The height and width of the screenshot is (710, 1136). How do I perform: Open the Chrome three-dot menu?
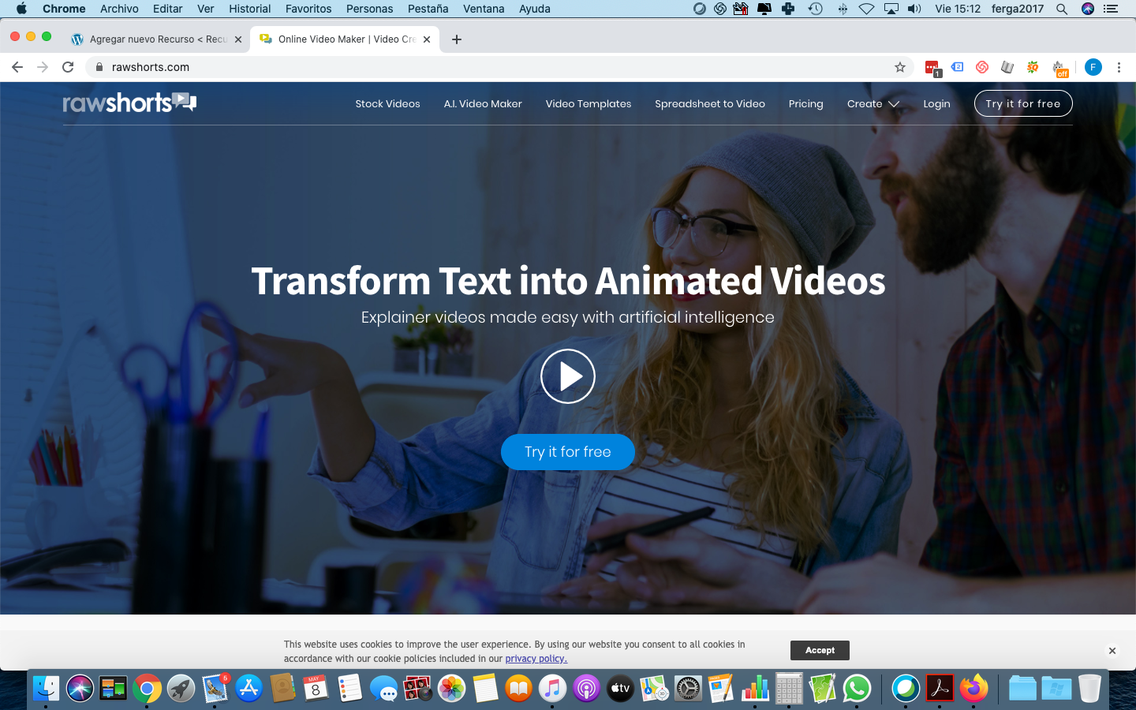pyautogui.click(x=1119, y=67)
